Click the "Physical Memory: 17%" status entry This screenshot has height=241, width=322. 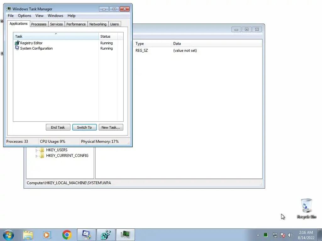click(100, 142)
